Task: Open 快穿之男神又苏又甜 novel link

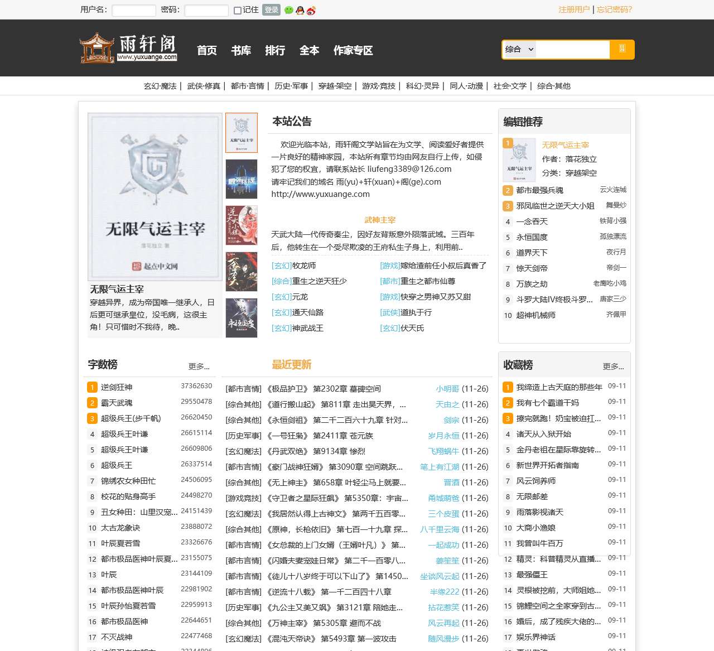Action: tap(436, 297)
